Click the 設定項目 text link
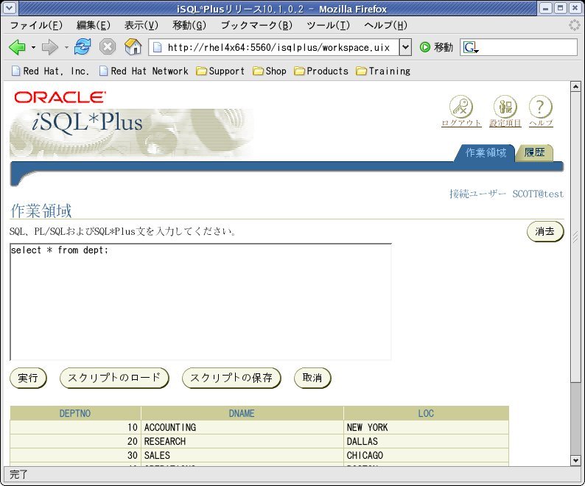Screen dimensions: 585x486 pyautogui.click(x=505, y=123)
